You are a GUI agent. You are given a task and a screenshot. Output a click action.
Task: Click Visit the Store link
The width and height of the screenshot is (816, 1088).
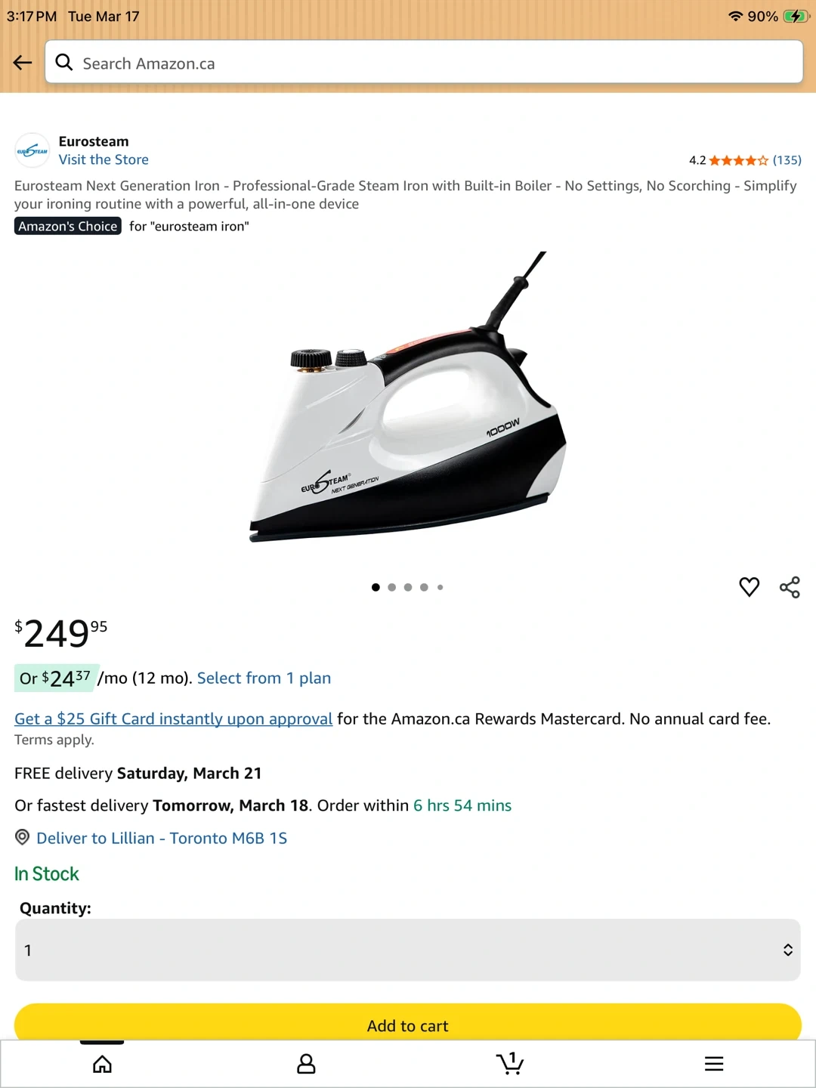(x=104, y=159)
